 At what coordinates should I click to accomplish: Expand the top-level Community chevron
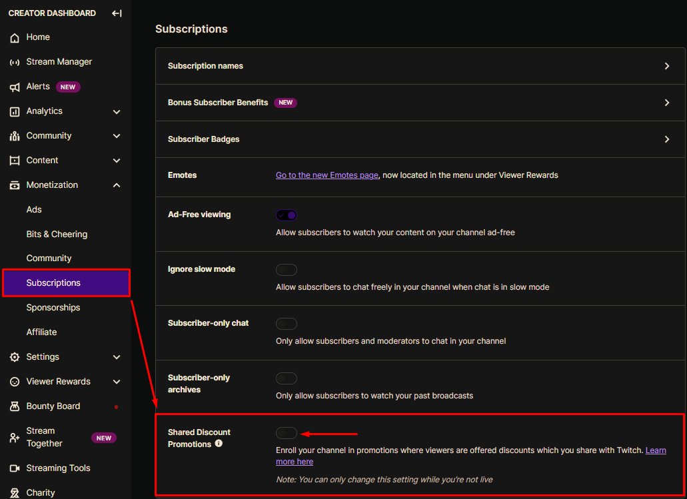tap(117, 137)
